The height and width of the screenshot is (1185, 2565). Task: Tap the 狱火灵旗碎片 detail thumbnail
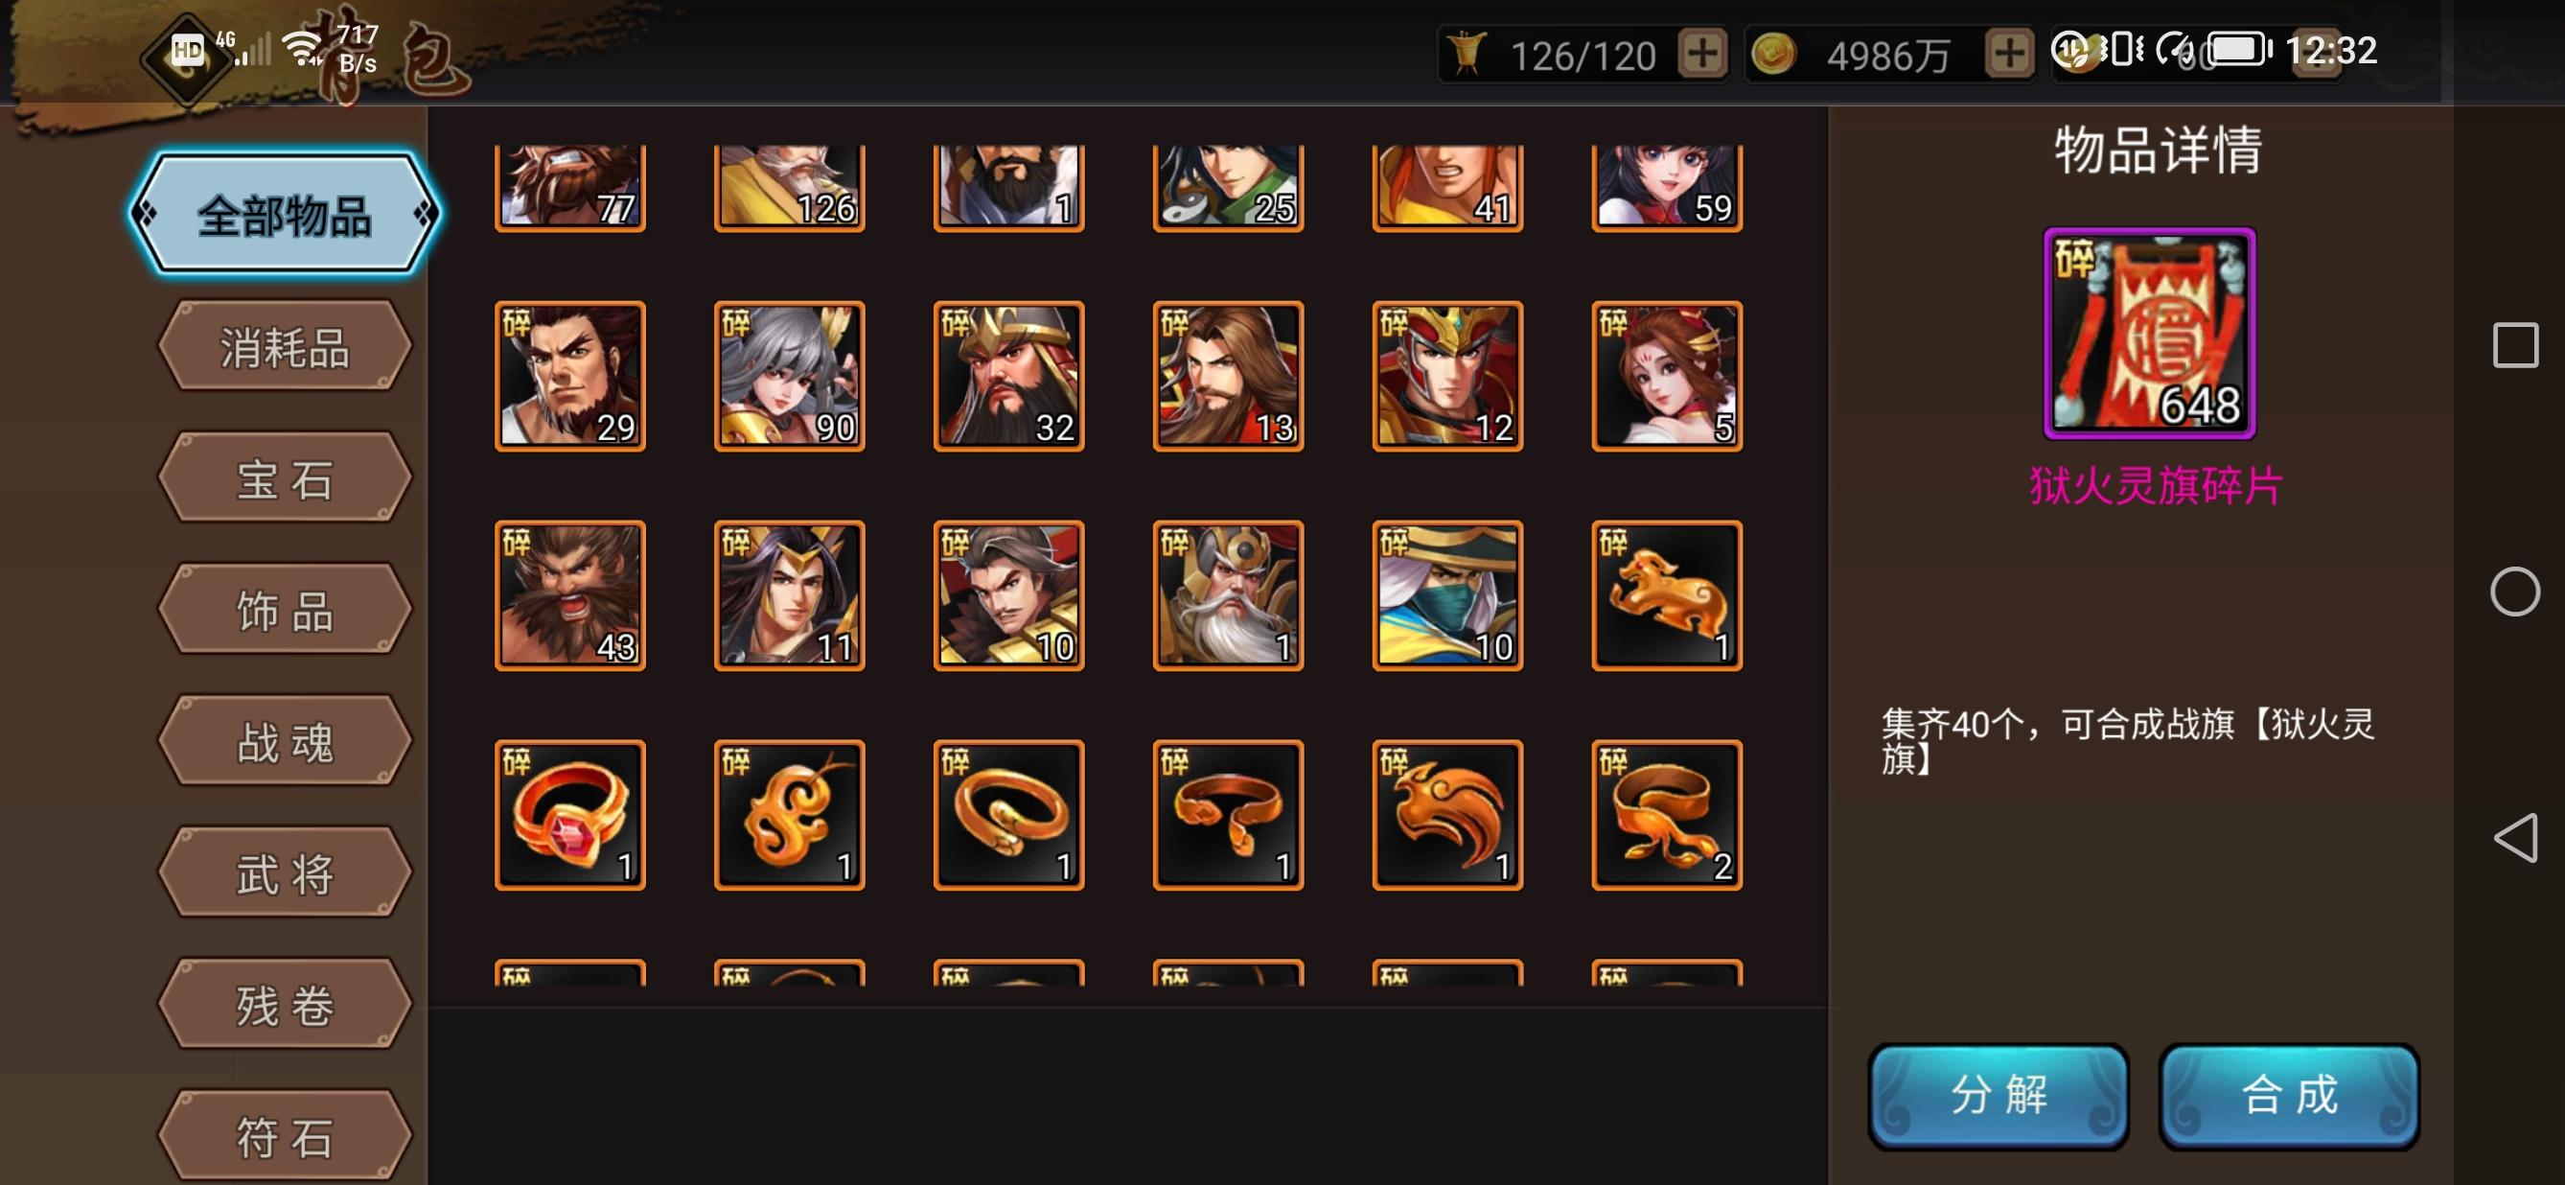coord(2150,334)
